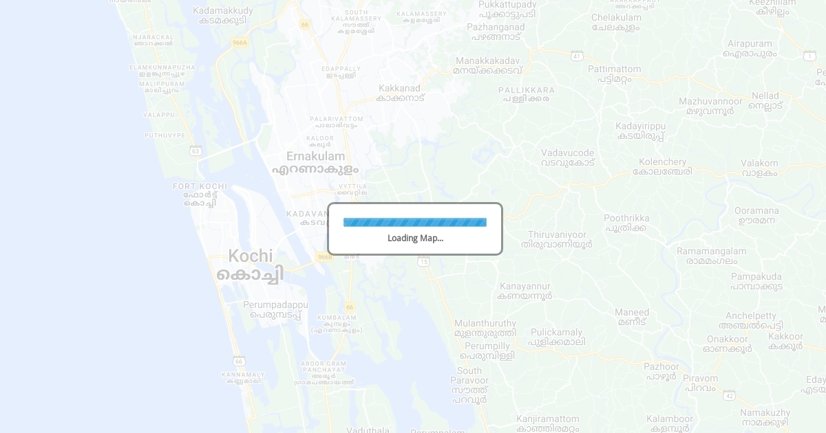
Task: Click the Loading Map text label
Action: pyautogui.click(x=415, y=238)
